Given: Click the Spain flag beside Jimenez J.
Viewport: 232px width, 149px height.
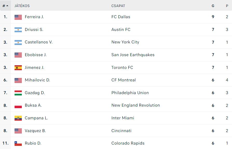Looking at the screenshot, I should click(x=18, y=68).
